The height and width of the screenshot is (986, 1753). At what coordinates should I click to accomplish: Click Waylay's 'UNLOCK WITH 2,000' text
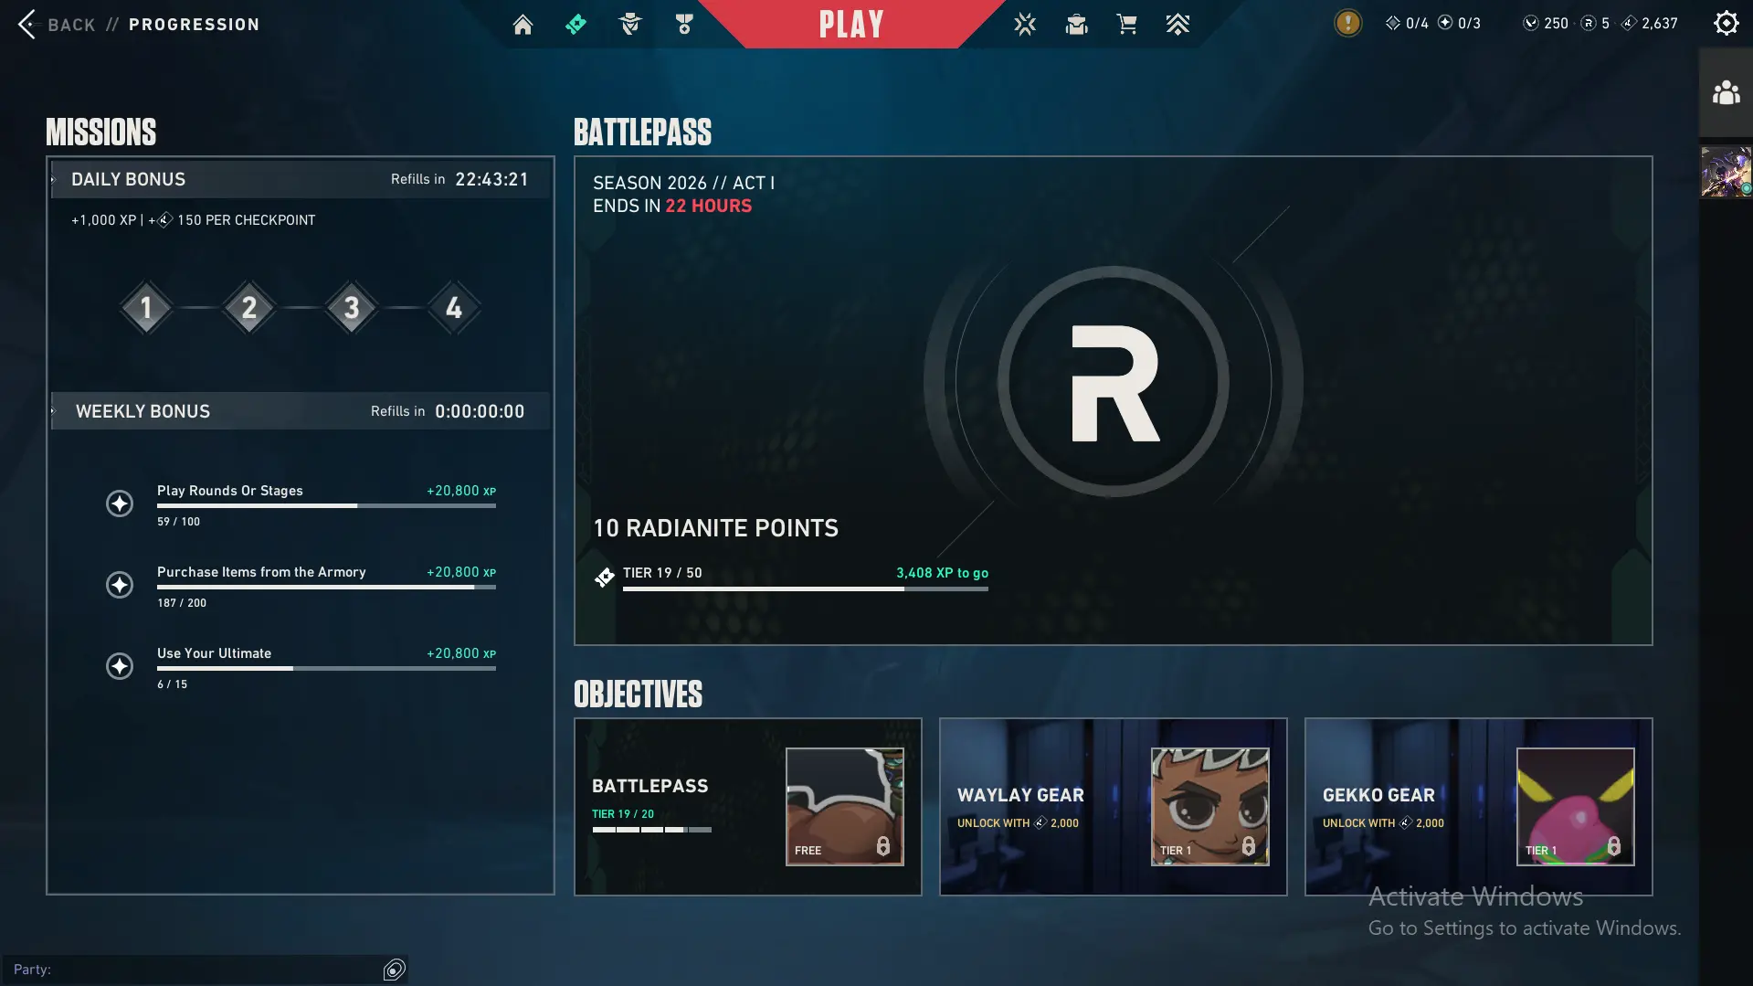coord(1018,823)
